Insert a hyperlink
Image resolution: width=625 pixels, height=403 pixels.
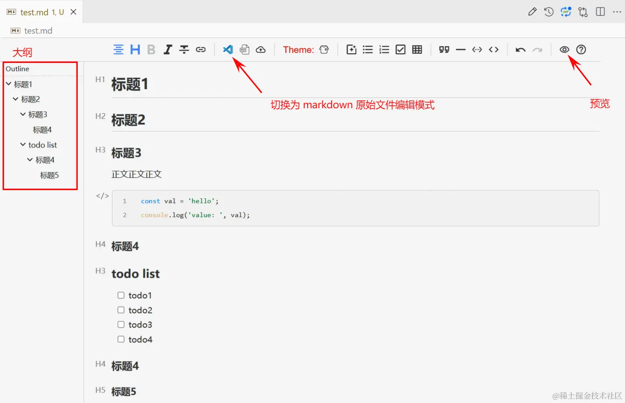pyautogui.click(x=201, y=49)
